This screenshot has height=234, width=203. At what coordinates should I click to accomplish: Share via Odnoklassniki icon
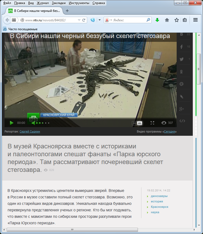click(181, 72)
